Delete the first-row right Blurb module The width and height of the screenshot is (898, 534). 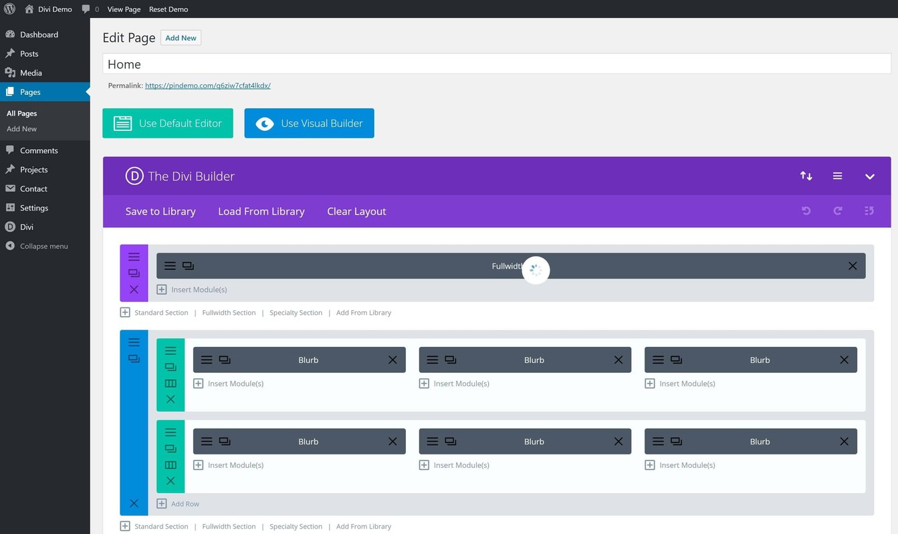click(x=845, y=360)
